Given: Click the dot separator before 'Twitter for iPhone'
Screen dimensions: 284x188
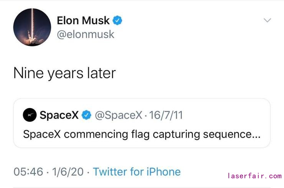Looking at the screenshot, I should tap(88, 172).
